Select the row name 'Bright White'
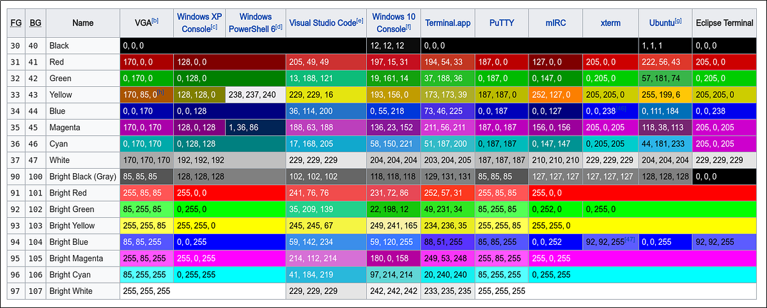The width and height of the screenshot is (767, 308). click(70, 291)
